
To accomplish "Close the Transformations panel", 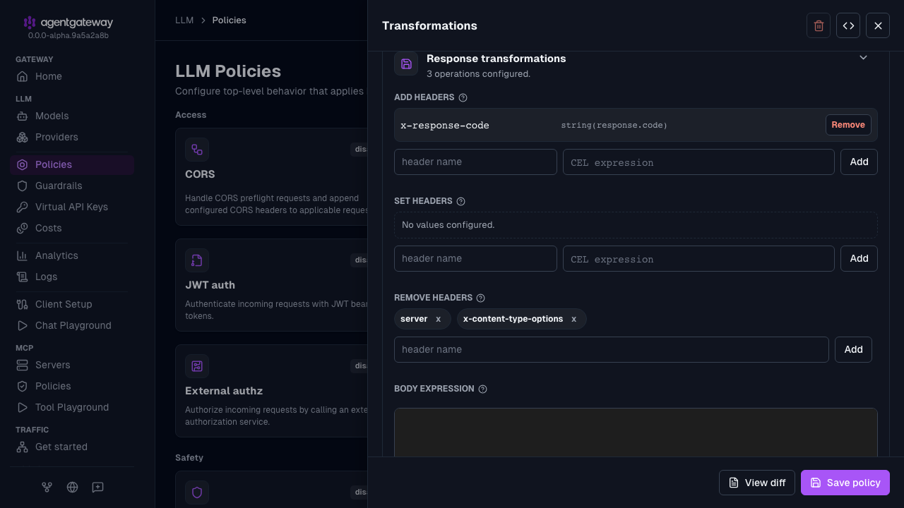I will click(x=878, y=25).
